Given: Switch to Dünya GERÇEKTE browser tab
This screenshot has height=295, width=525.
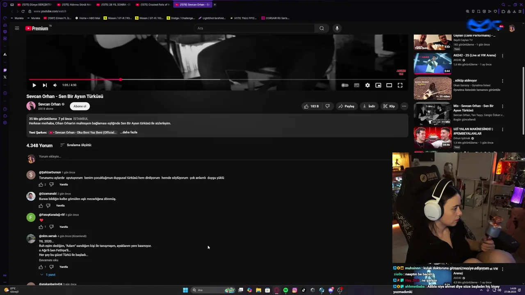Looking at the screenshot, I should click(x=34, y=5).
